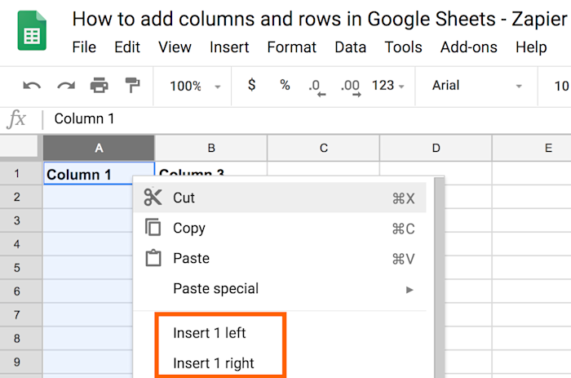Select row 8 header
Screen dimensions: 571x378
[x=20, y=339]
